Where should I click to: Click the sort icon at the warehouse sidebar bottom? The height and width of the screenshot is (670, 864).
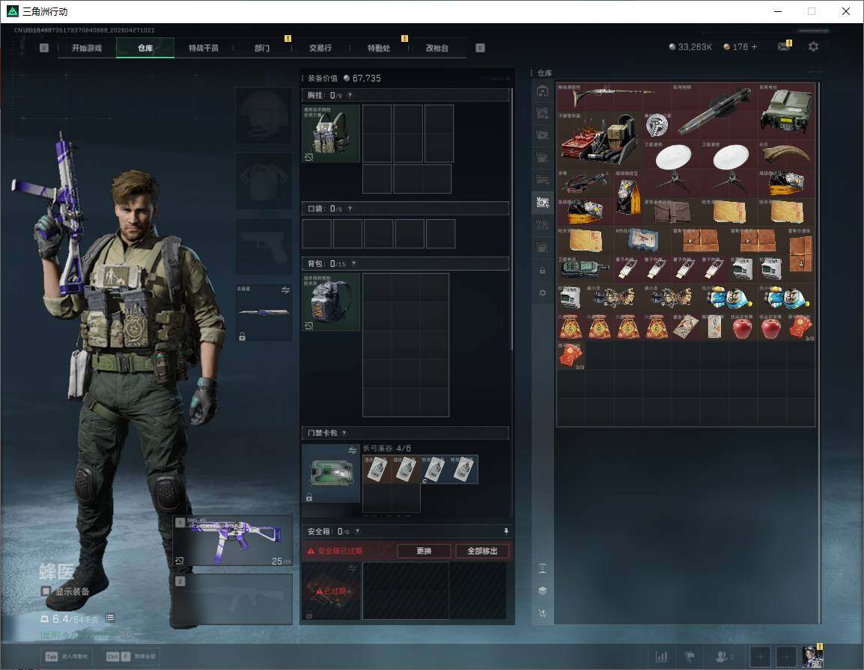543,612
